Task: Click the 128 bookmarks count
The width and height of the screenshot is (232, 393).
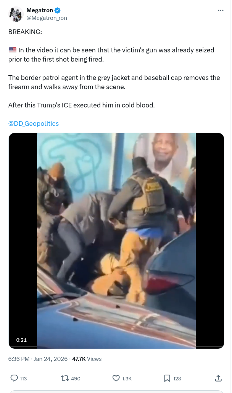Action: tap(177, 378)
